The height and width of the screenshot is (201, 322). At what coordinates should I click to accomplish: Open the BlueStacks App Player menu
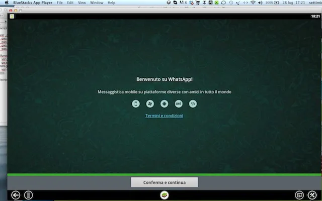[33, 3]
